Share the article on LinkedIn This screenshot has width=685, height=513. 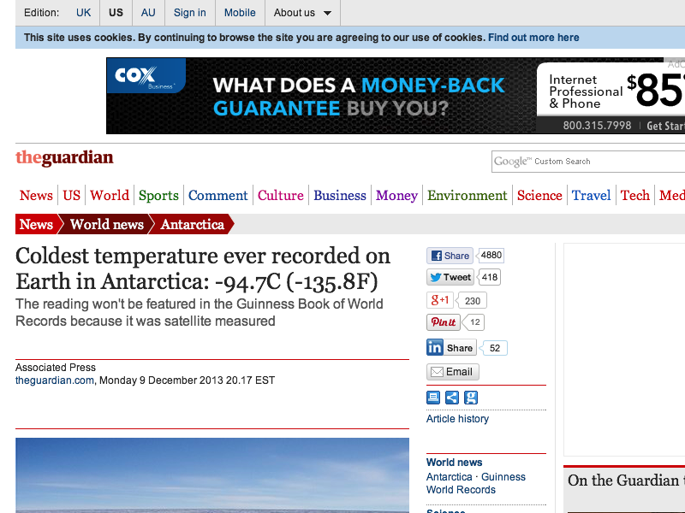[451, 348]
